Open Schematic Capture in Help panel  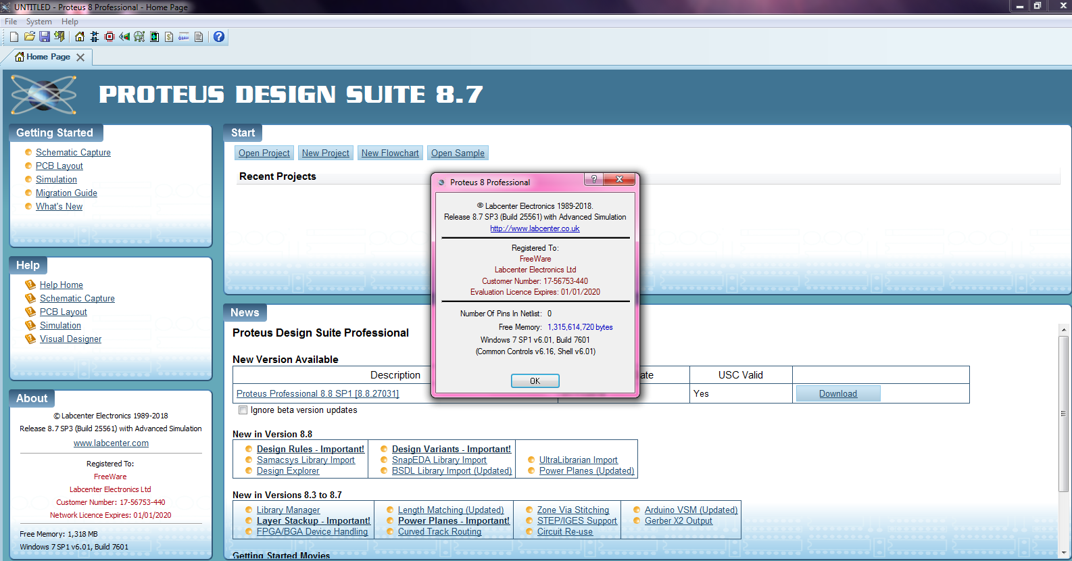point(77,298)
